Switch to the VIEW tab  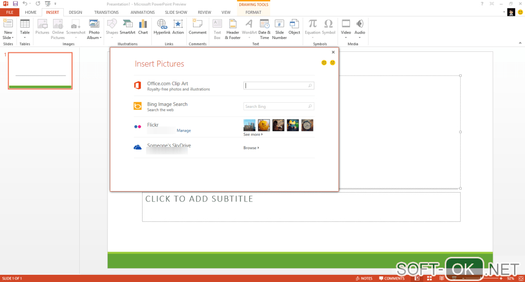(x=226, y=12)
